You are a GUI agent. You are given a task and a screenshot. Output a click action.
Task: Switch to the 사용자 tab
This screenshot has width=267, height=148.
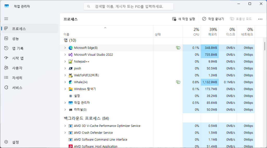tap(30, 68)
